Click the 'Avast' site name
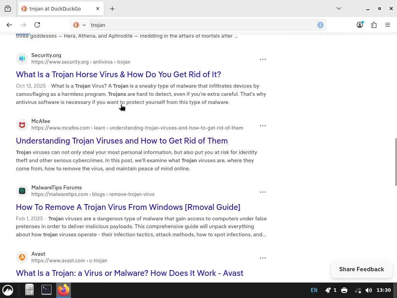 point(38,254)
